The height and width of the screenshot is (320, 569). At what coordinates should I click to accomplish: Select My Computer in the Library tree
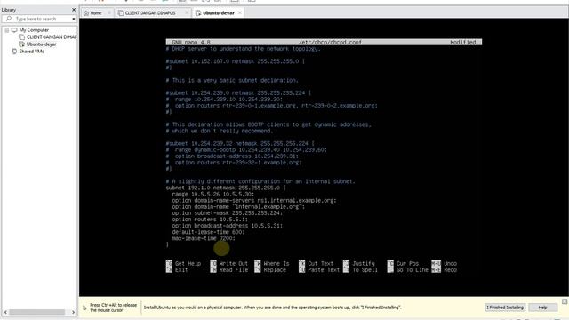click(34, 30)
